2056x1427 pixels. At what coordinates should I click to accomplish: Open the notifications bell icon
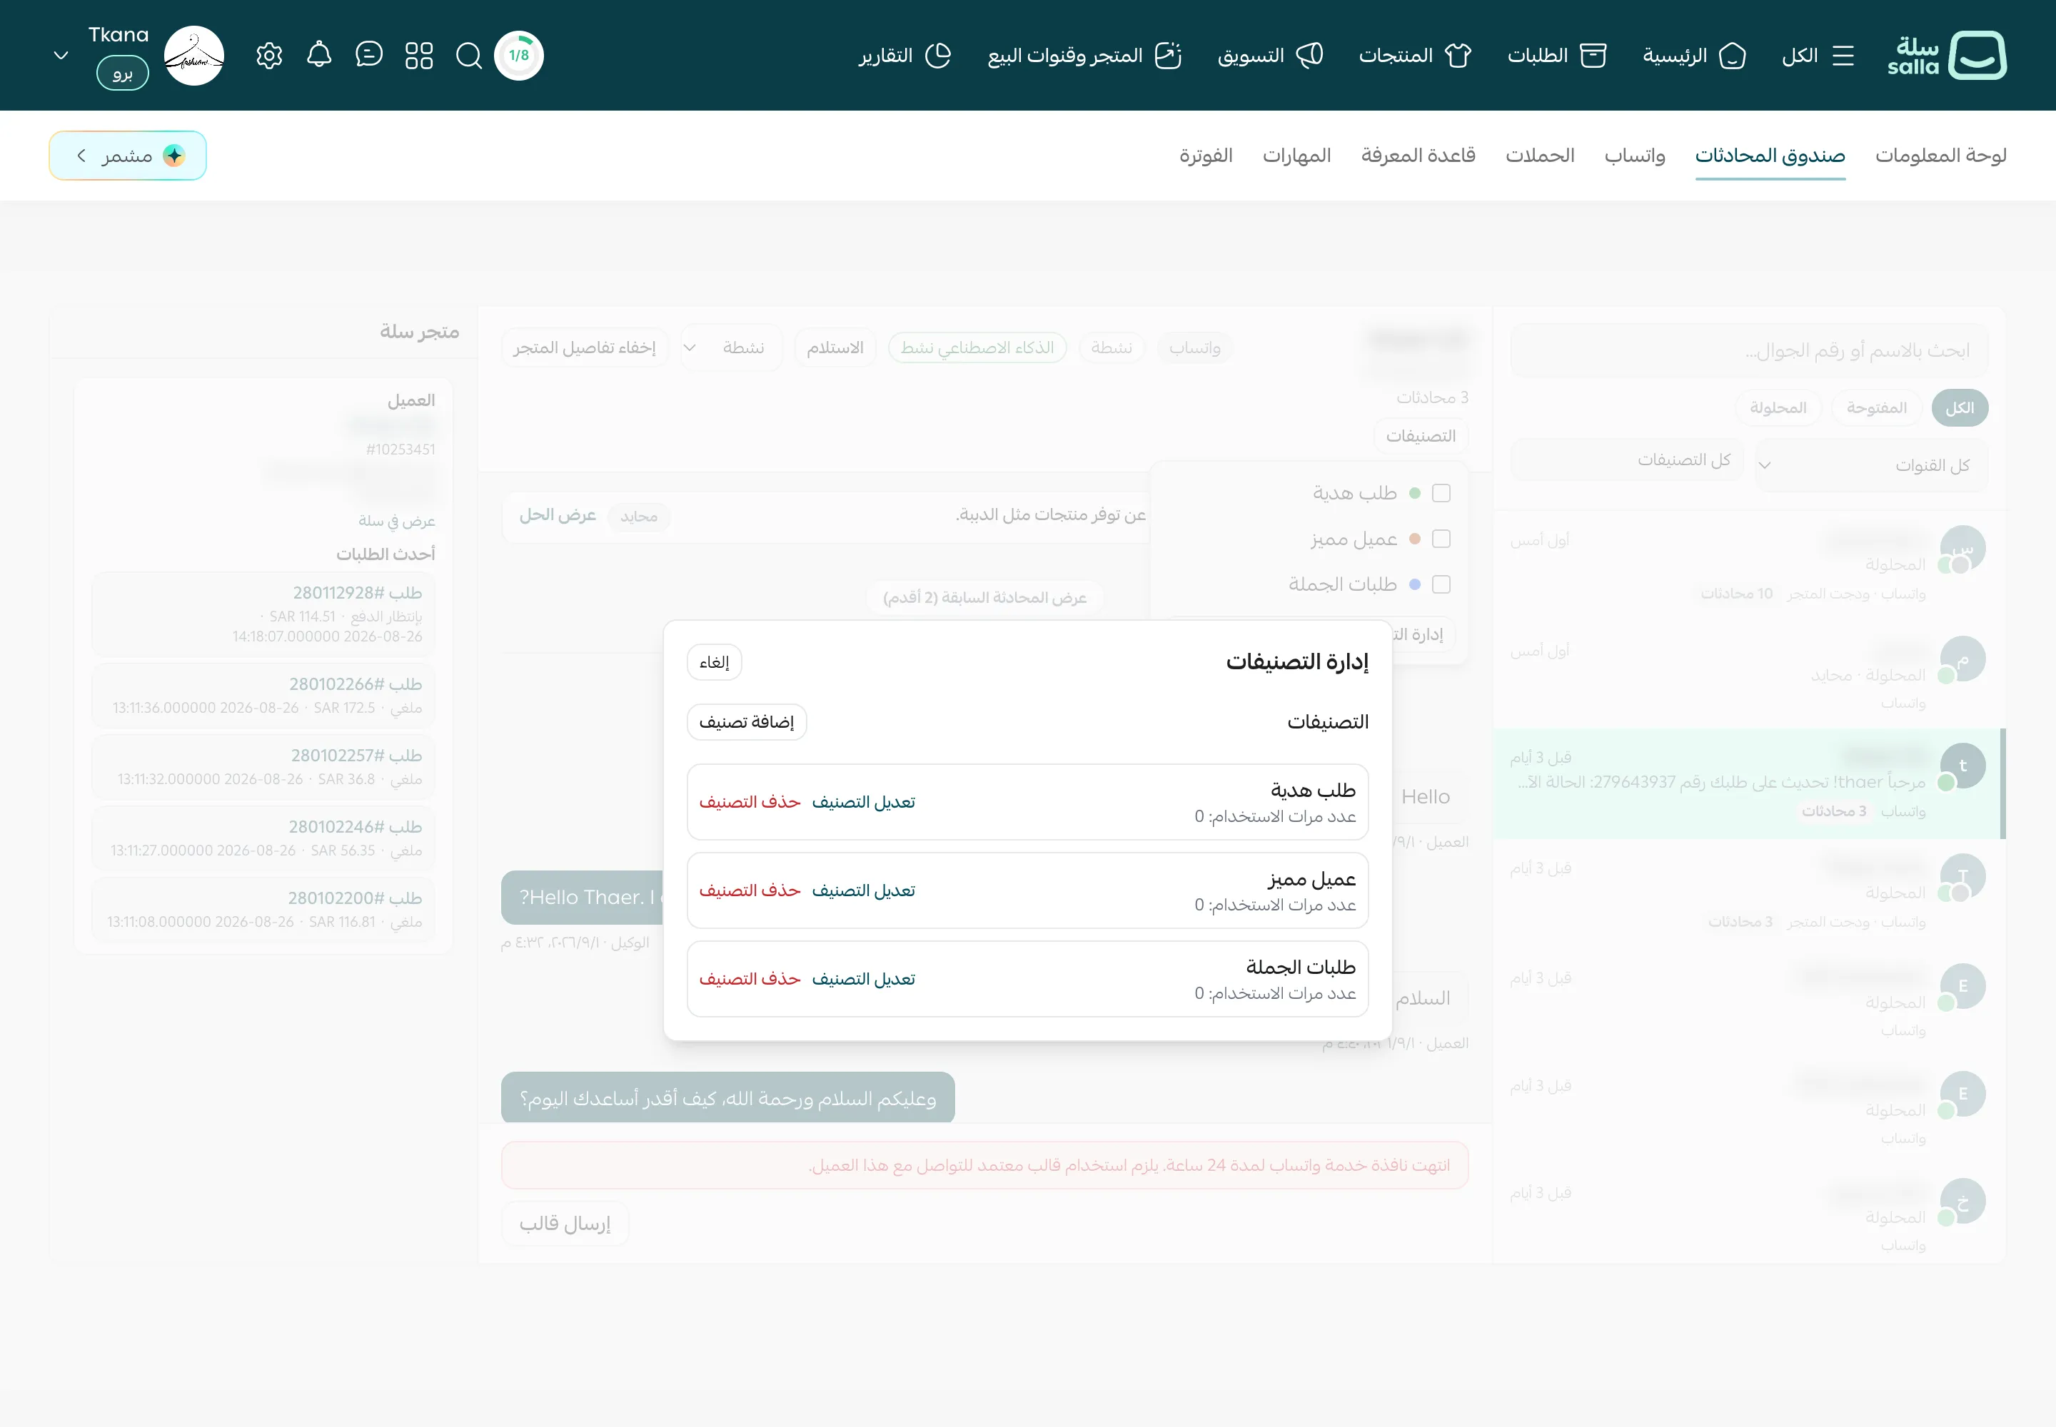click(319, 56)
